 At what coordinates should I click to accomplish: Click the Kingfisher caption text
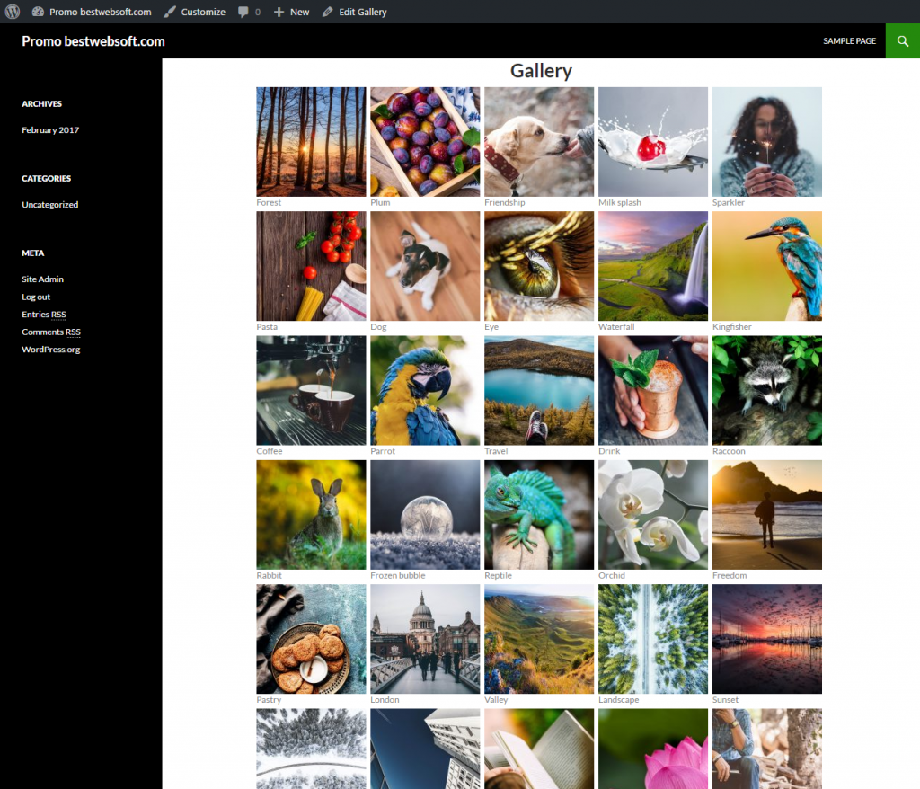[x=731, y=327]
